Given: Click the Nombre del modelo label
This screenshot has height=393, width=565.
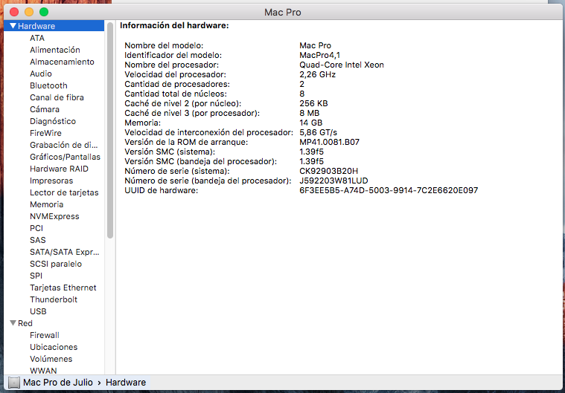Looking at the screenshot, I should [x=164, y=45].
